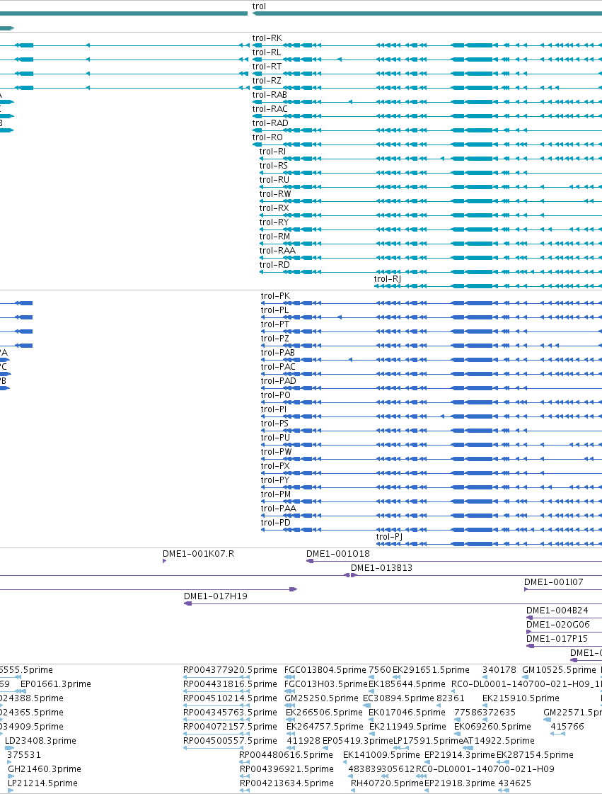Select the trol gene label
This screenshot has height=794, width=602.
coord(259,6)
